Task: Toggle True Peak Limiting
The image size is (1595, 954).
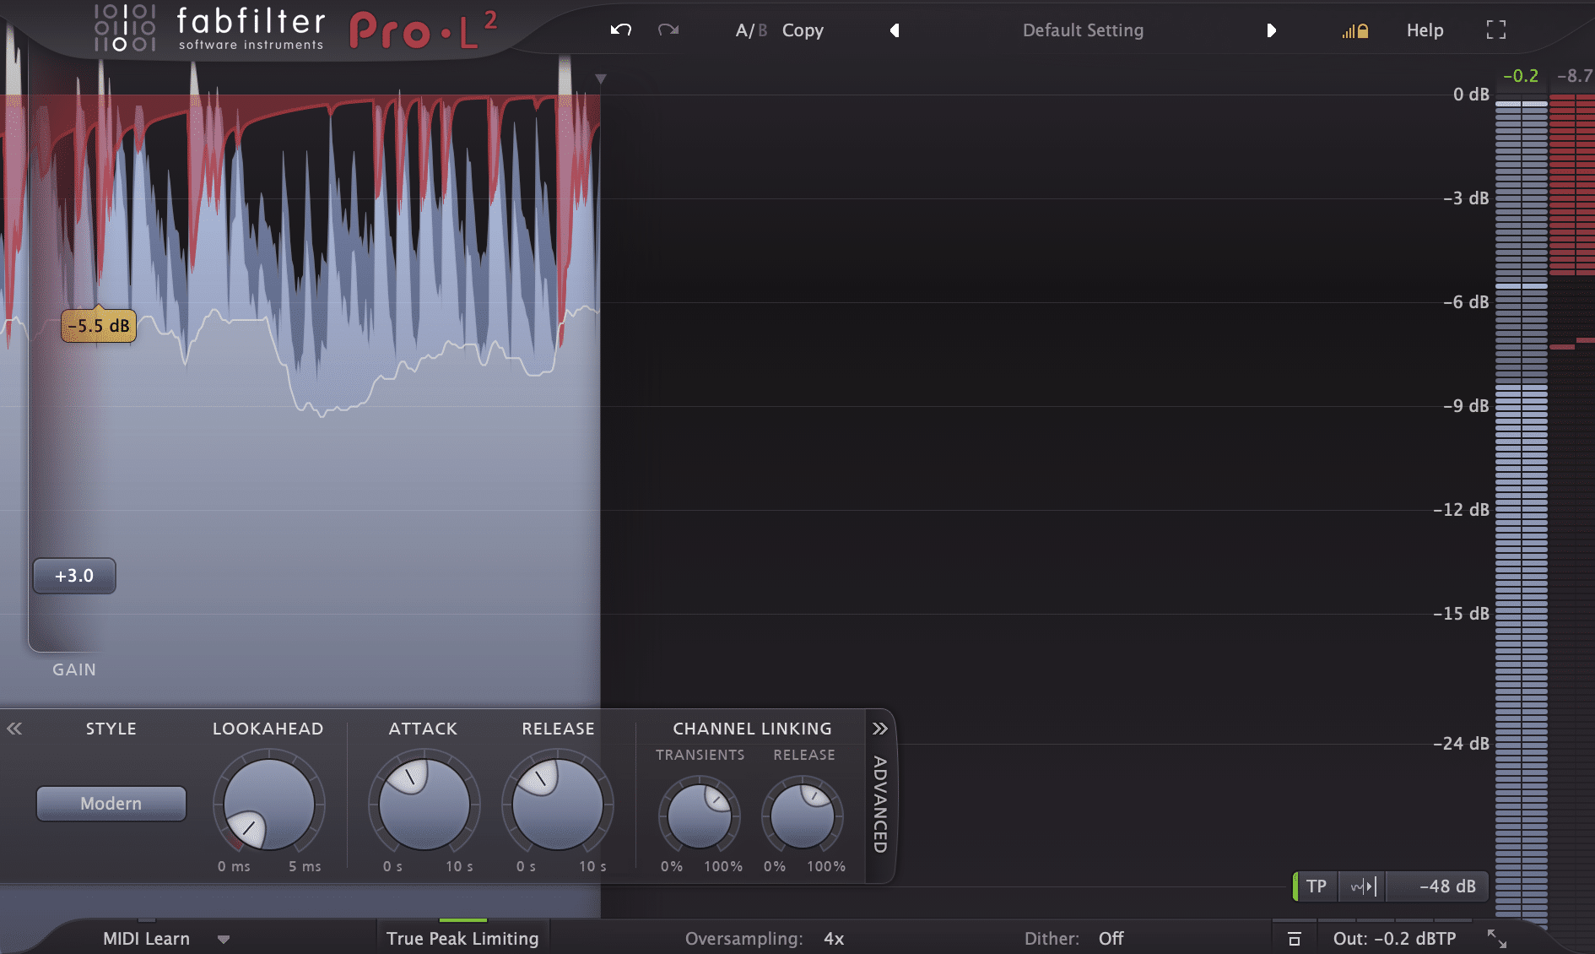Action: [462, 939]
